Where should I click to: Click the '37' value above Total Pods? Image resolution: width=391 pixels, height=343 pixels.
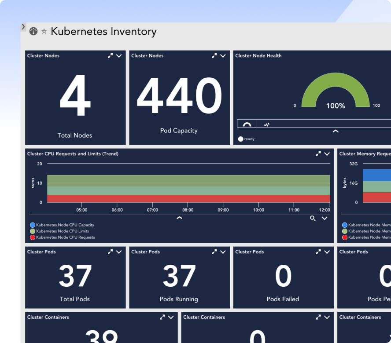tap(75, 276)
